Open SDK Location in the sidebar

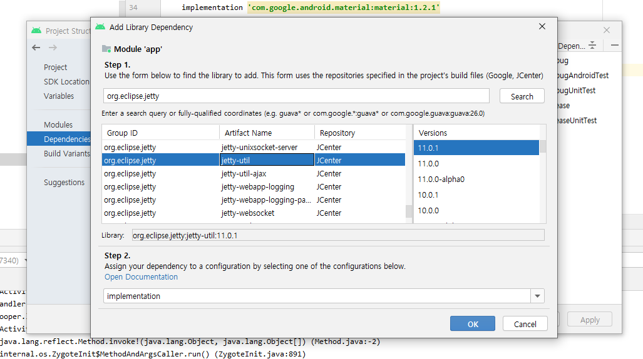66,81
